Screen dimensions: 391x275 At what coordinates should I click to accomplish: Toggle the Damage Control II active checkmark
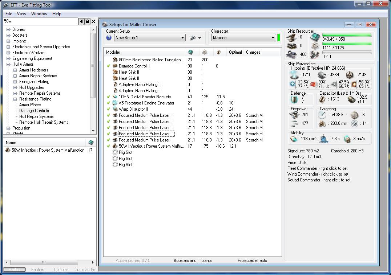point(108,66)
